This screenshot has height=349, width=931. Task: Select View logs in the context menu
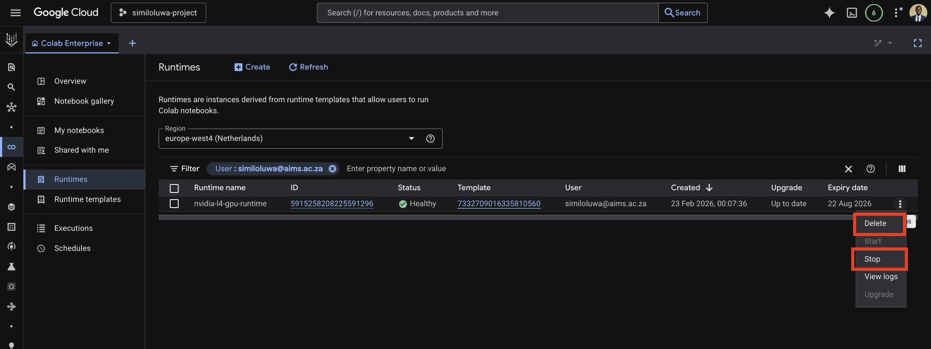coord(881,276)
